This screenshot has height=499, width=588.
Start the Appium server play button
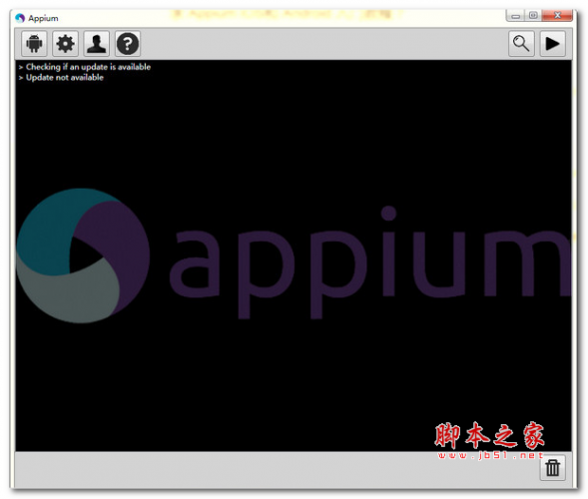(x=552, y=44)
